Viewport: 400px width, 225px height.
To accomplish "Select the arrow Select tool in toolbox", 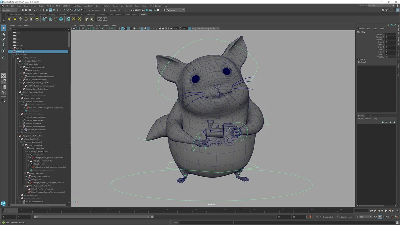I will pyautogui.click(x=3, y=28).
